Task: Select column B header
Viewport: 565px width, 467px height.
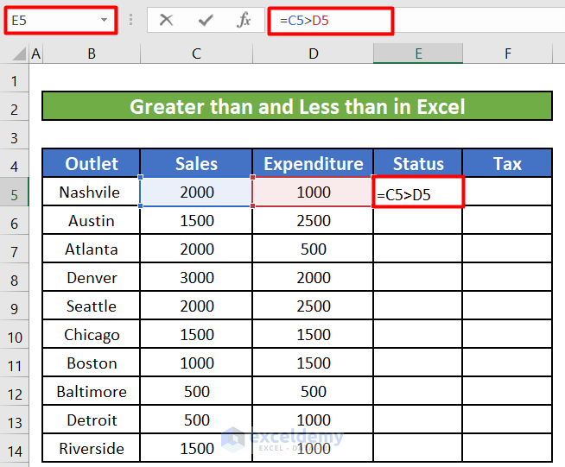Action: [x=92, y=54]
